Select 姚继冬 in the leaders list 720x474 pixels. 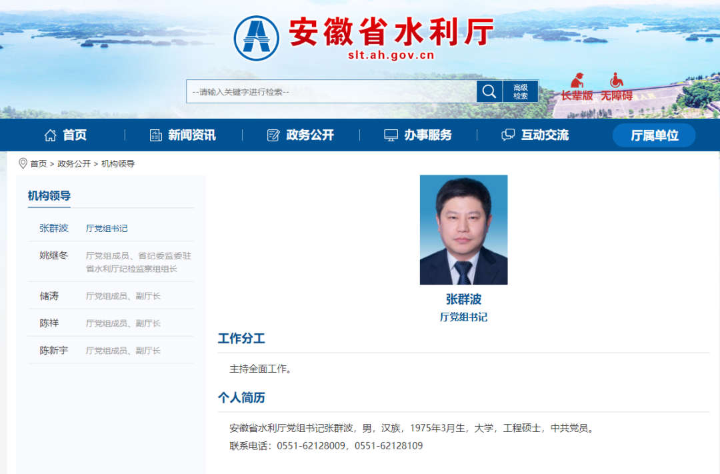[49, 255]
